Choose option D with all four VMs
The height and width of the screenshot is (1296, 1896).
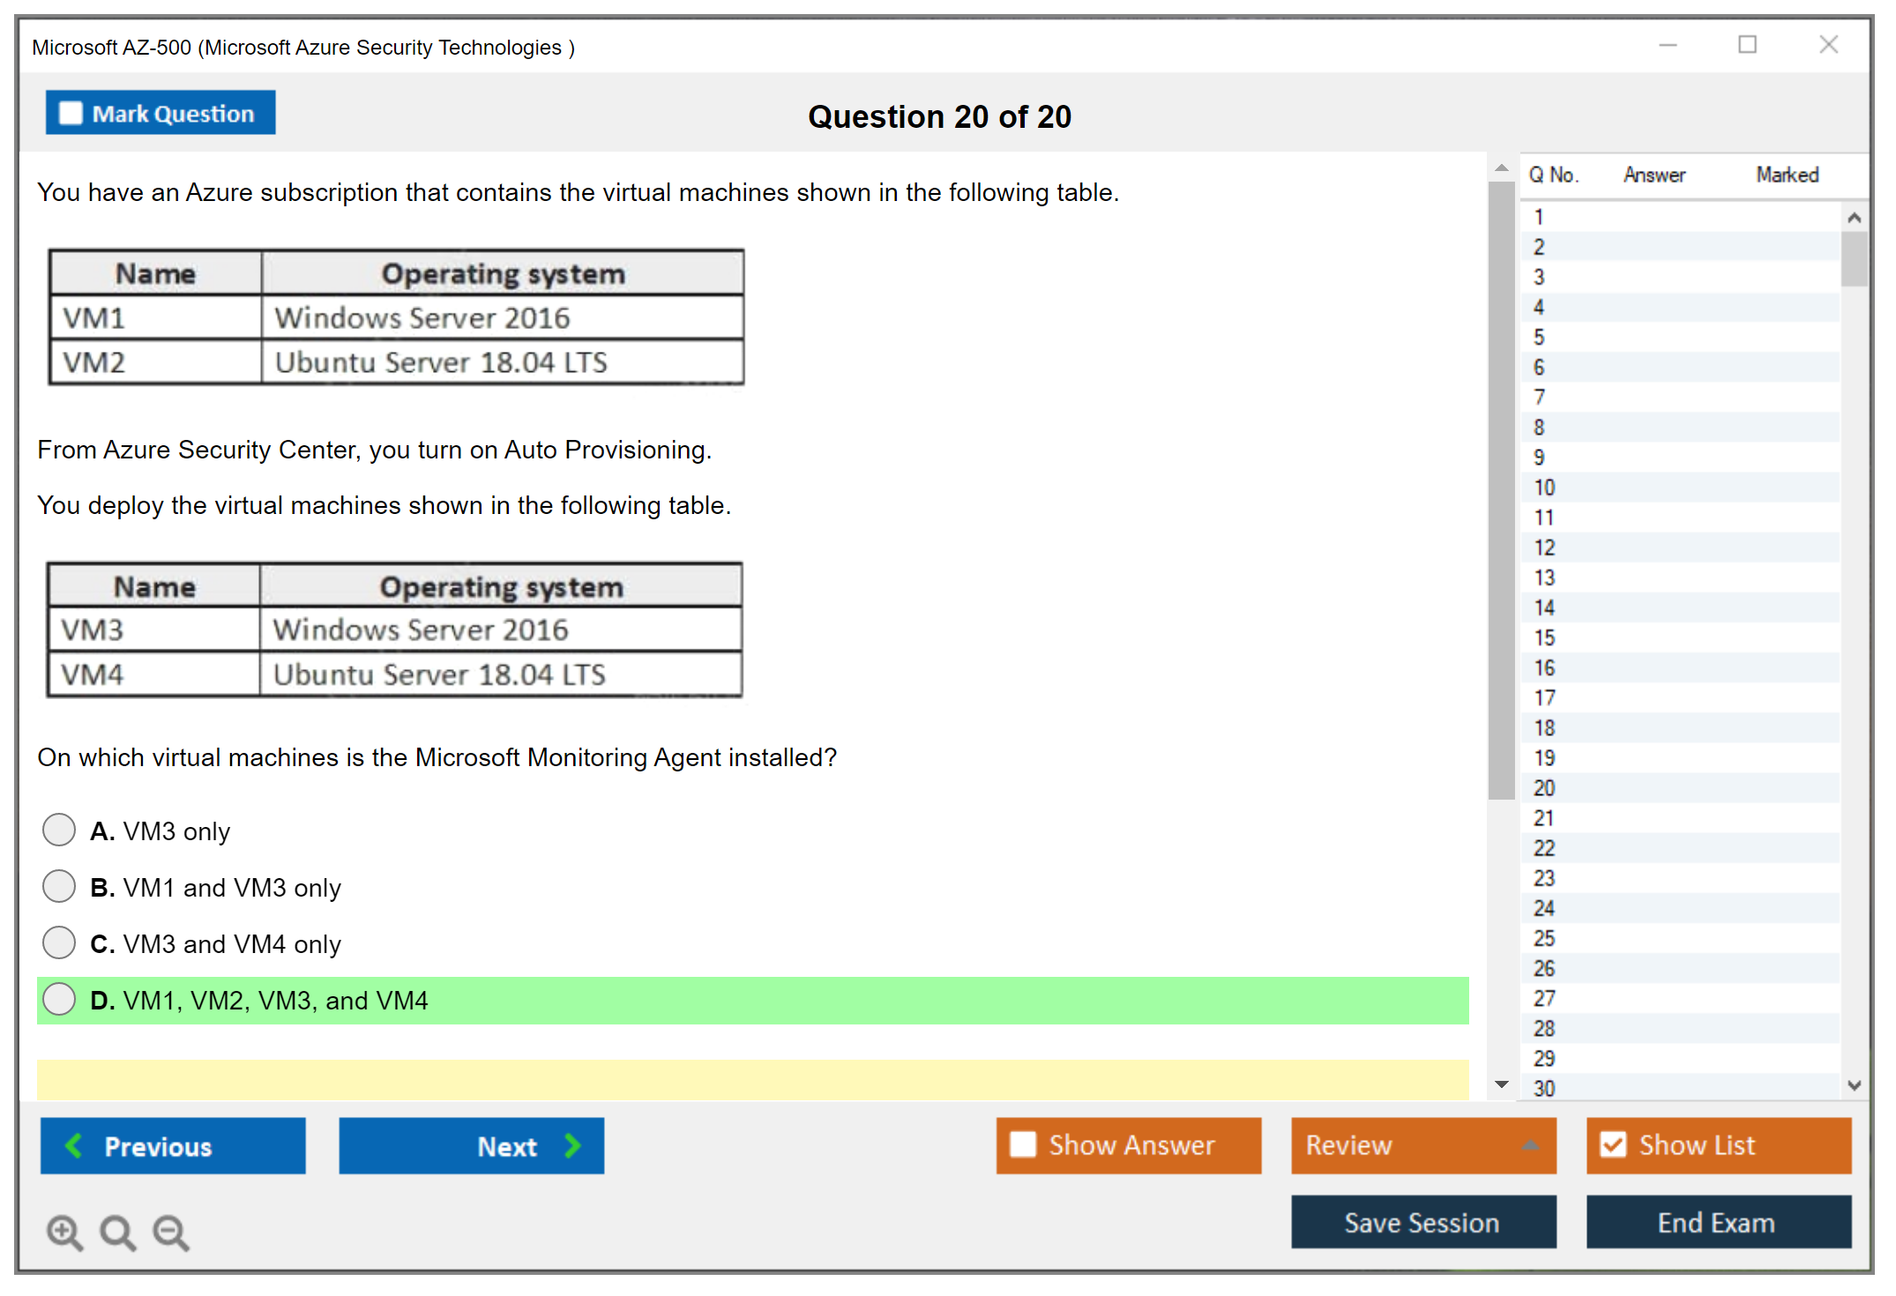[59, 999]
